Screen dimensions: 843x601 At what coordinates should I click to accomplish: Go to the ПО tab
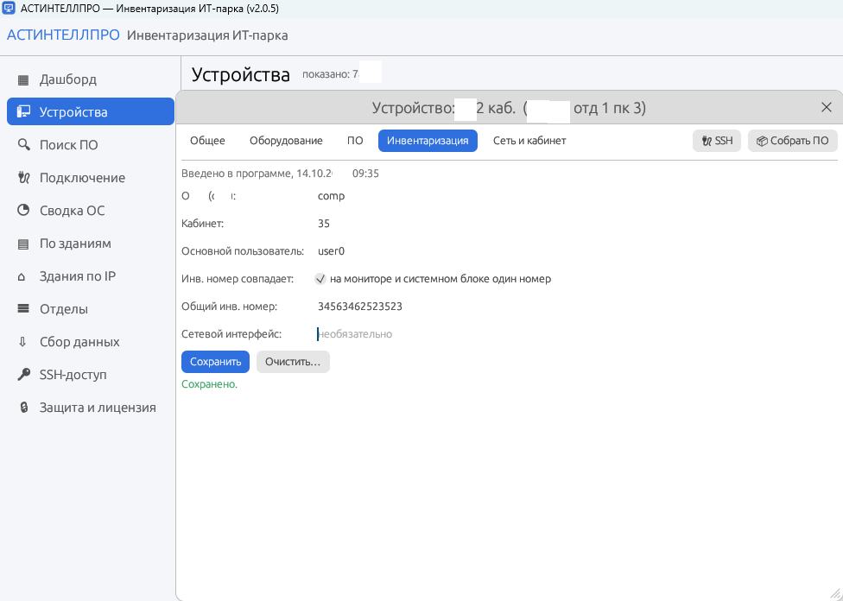point(355,141)
